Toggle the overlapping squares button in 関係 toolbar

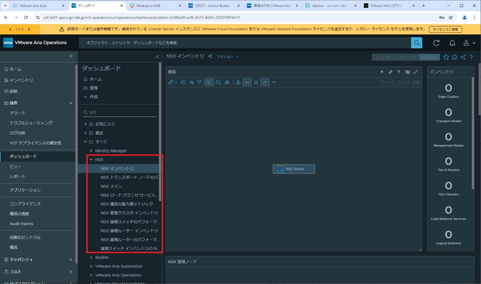[x=265, y=82]
